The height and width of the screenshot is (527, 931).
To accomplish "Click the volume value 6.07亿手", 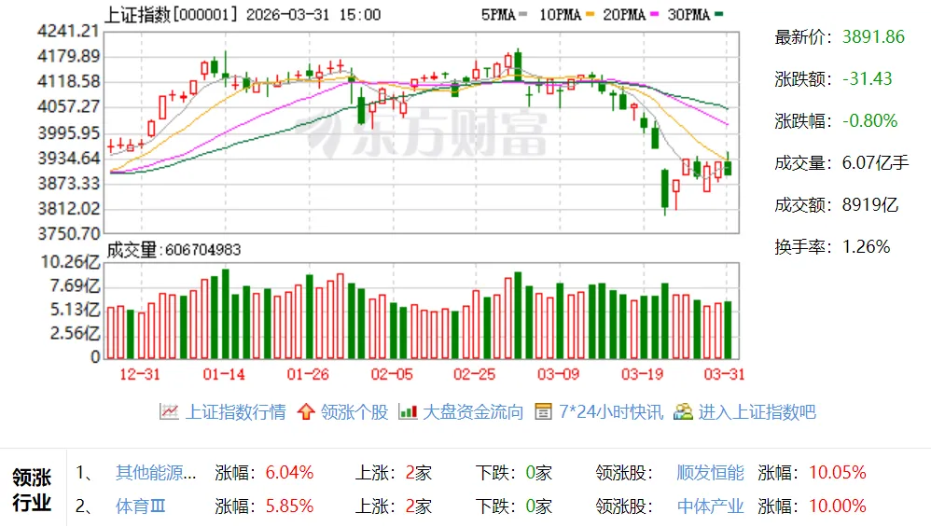I will tap(875, 162).
